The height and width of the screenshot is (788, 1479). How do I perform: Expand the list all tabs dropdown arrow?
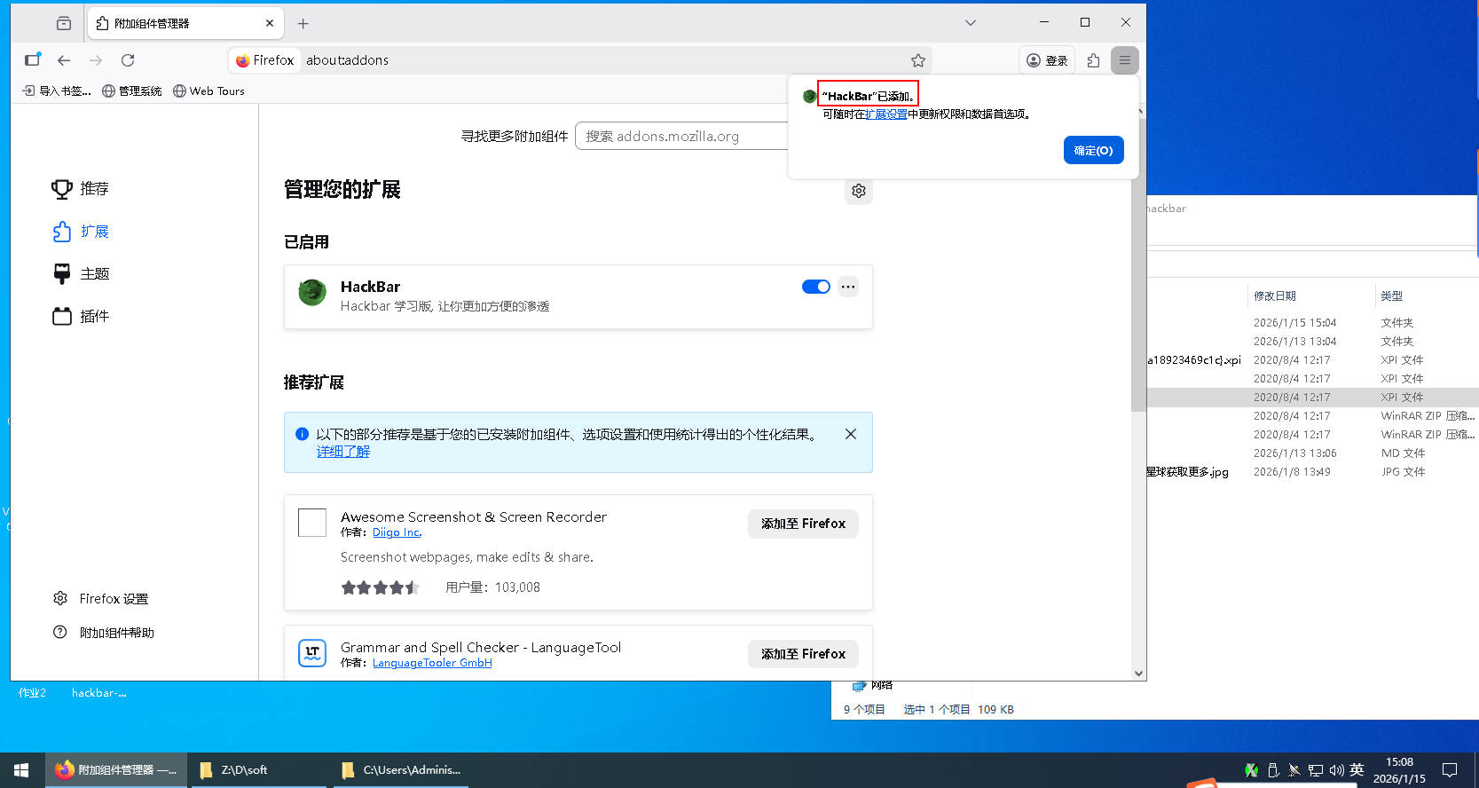970,23
